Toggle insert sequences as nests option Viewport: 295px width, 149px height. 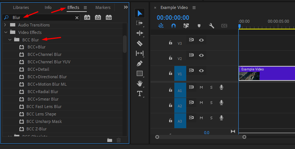[161, 26]
